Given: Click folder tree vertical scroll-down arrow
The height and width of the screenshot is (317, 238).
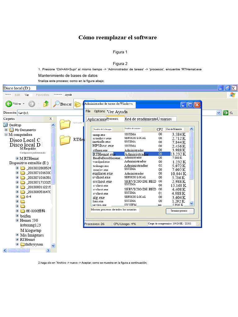Looking at the screenshot, I should click(53, 245).
